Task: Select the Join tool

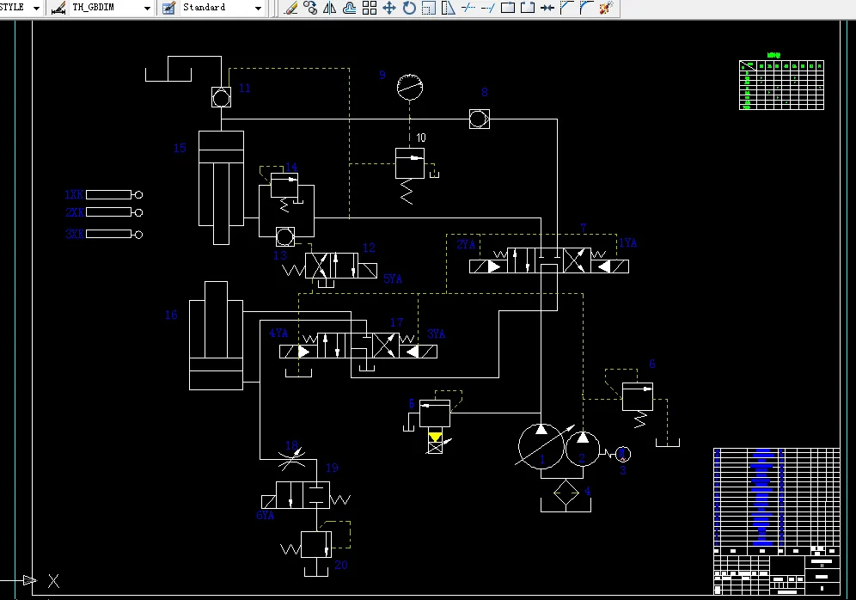Action: (x=547, y=8)
